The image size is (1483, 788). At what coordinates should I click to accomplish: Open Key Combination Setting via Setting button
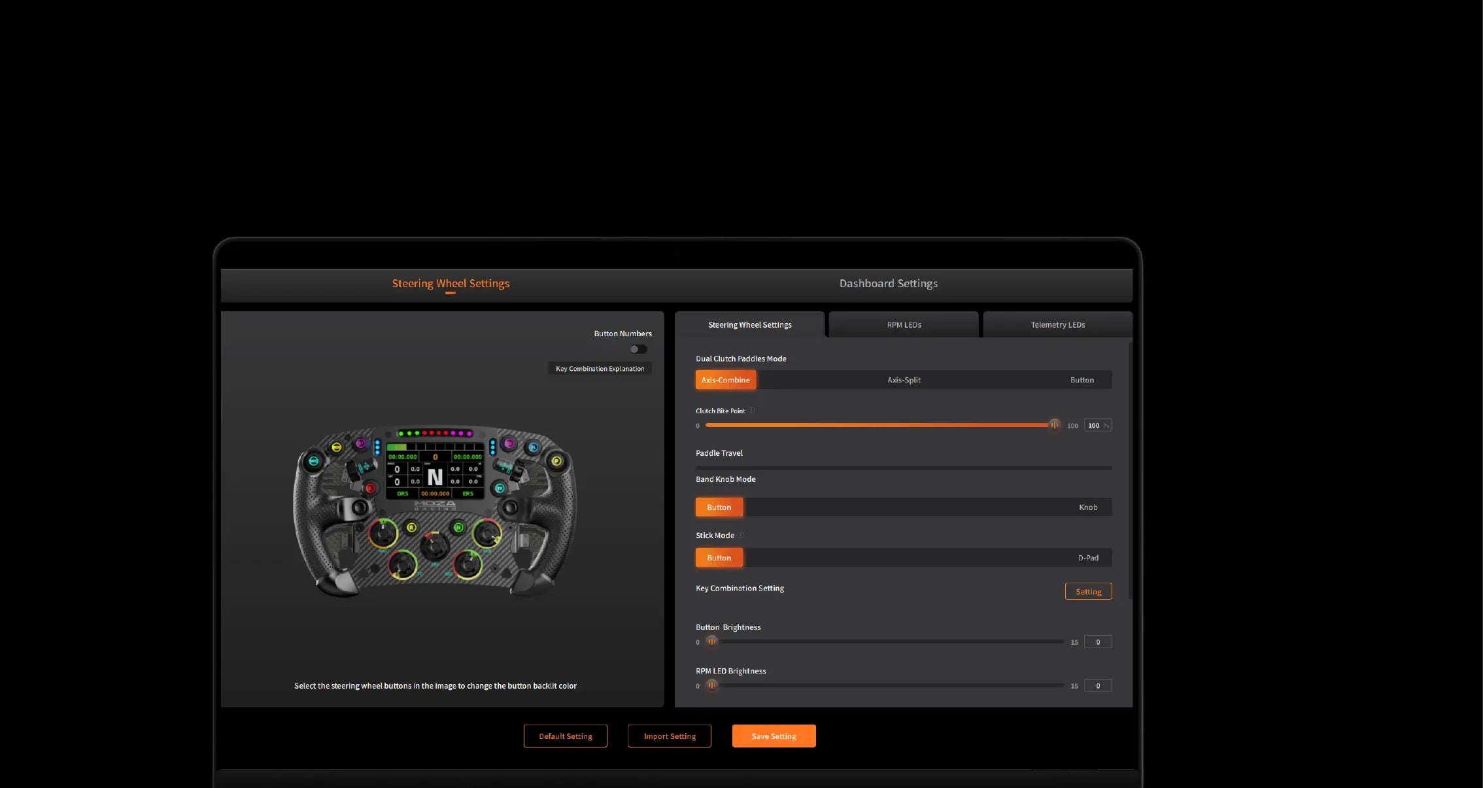pos(1088,592)
